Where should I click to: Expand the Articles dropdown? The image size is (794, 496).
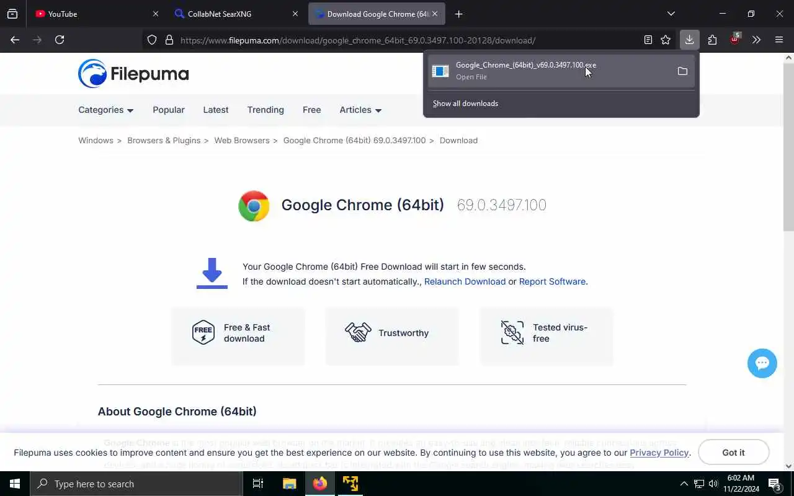360,110
